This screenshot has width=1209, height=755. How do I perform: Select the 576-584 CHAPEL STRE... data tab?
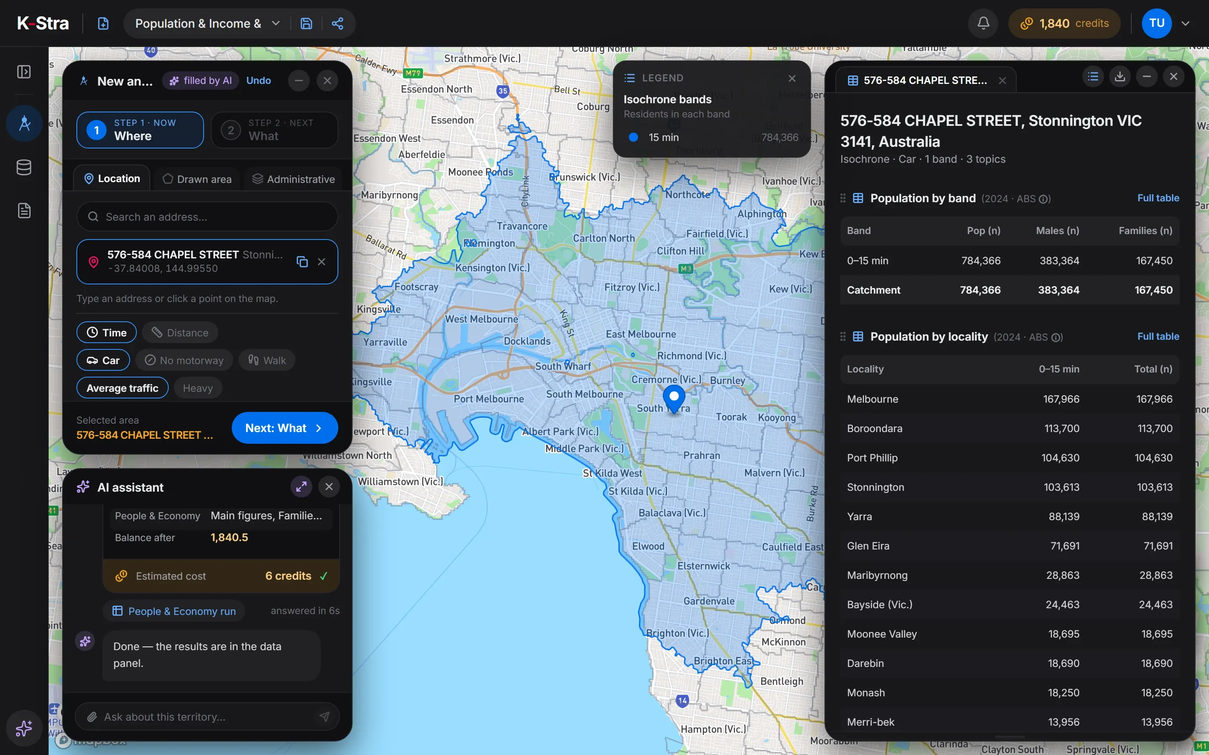[x=925, y=81]
